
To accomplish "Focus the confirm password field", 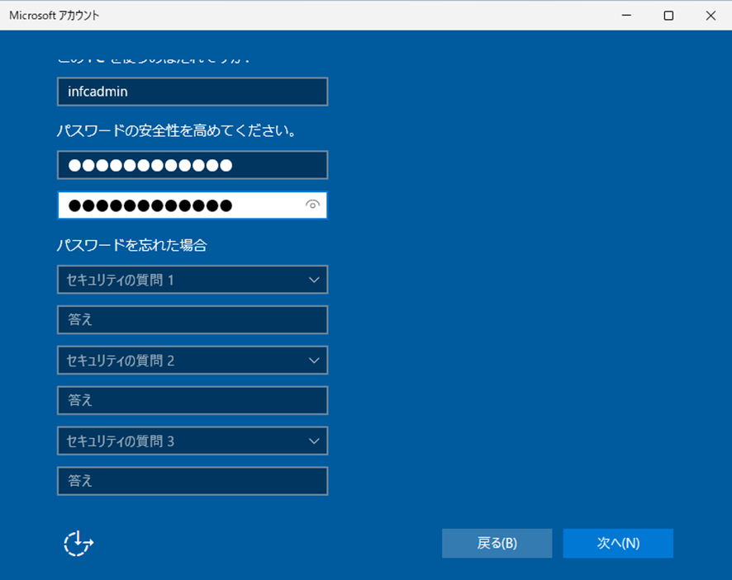I will point(193,205).
